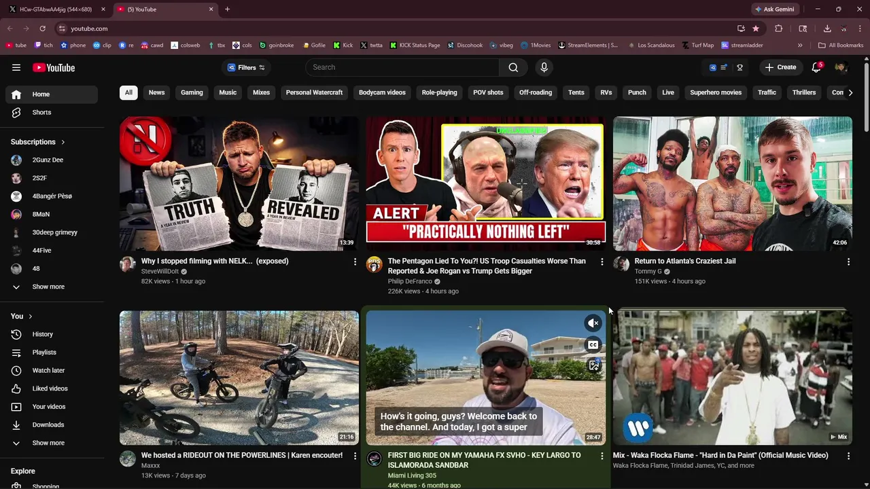
Task: Open the Miami Living 305 channel link
Action: [412, 475]
